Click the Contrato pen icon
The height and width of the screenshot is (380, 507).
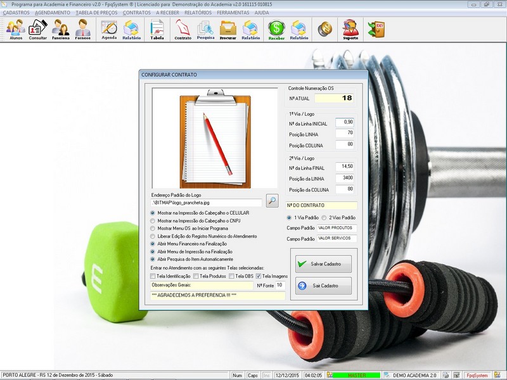pyautogui.click(x=183, y=29)
